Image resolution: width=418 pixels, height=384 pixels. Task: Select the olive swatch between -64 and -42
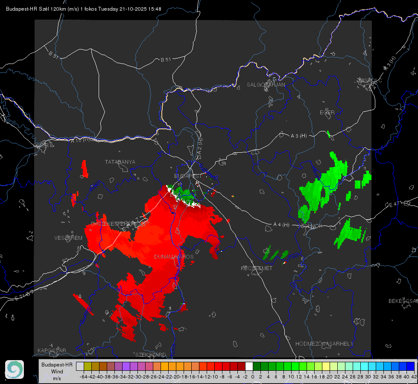point(88,366)
